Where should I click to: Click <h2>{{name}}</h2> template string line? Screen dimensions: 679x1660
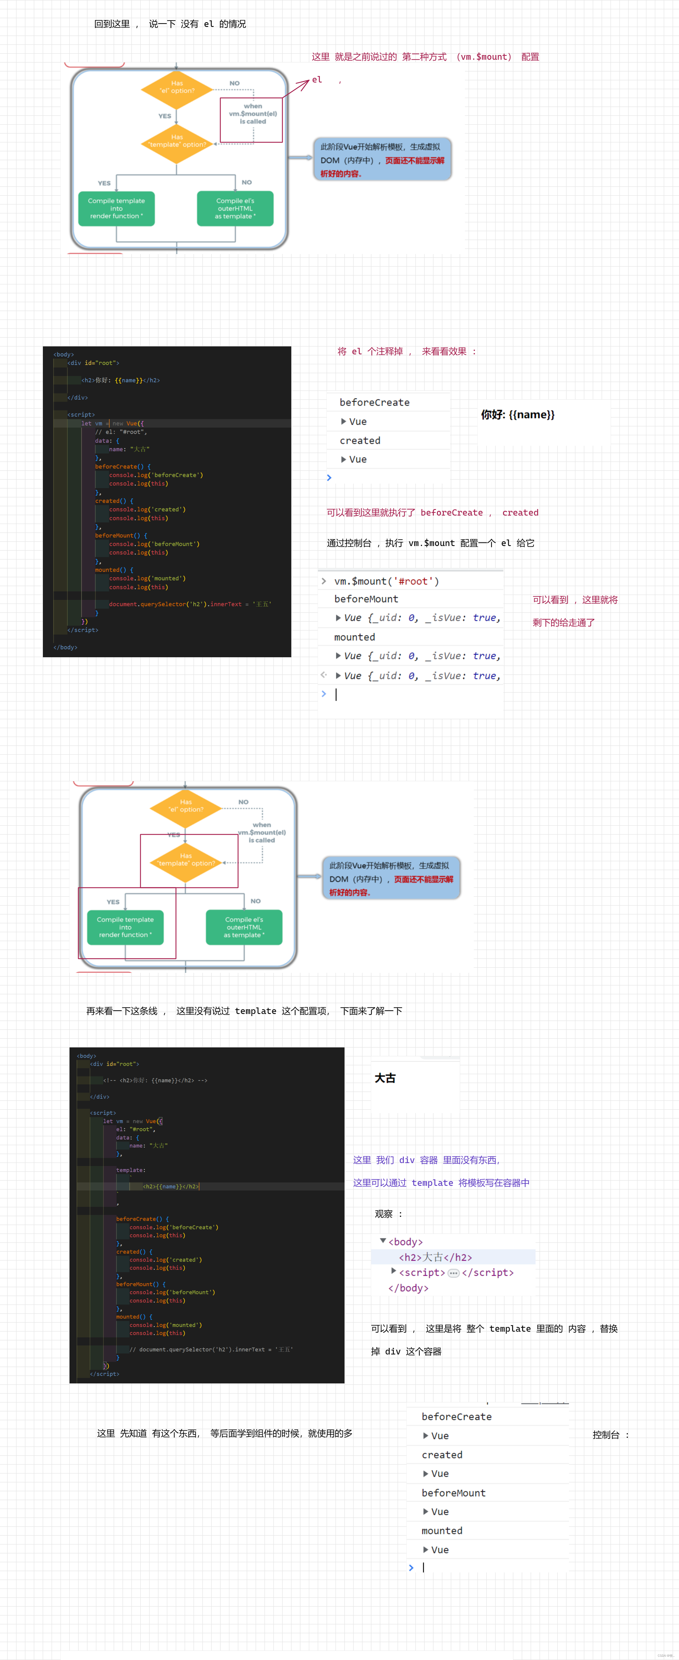(171, 1186)
